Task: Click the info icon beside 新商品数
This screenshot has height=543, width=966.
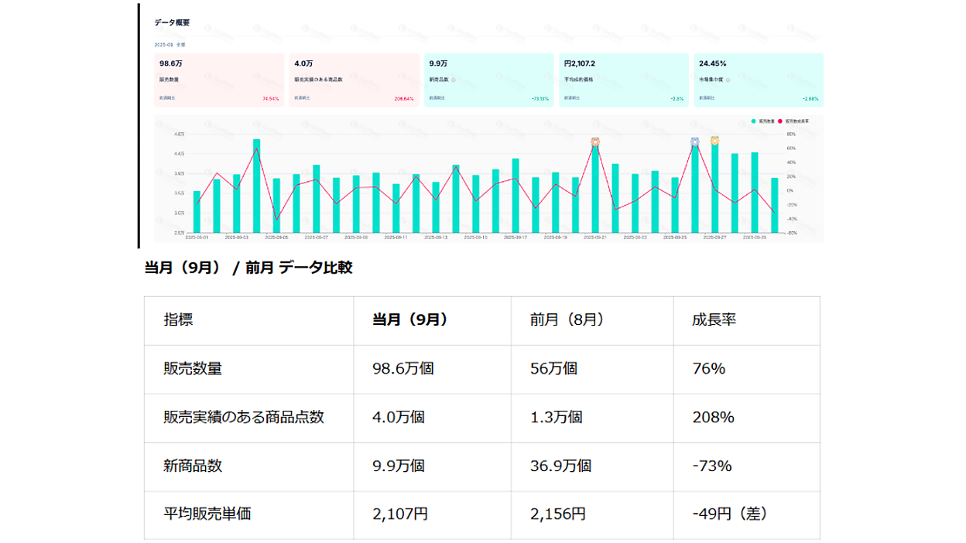Action: (x=454, y=80)
